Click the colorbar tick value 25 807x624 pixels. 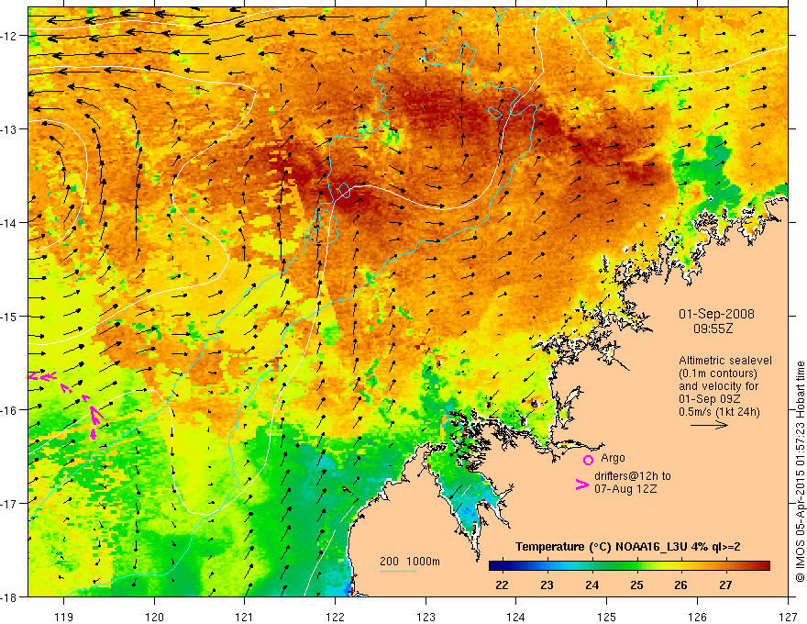click(x=636, y=585)
